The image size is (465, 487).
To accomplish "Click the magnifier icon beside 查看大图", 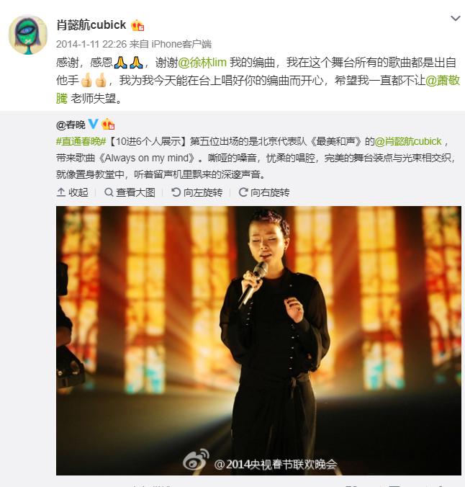I will point(109,192).
